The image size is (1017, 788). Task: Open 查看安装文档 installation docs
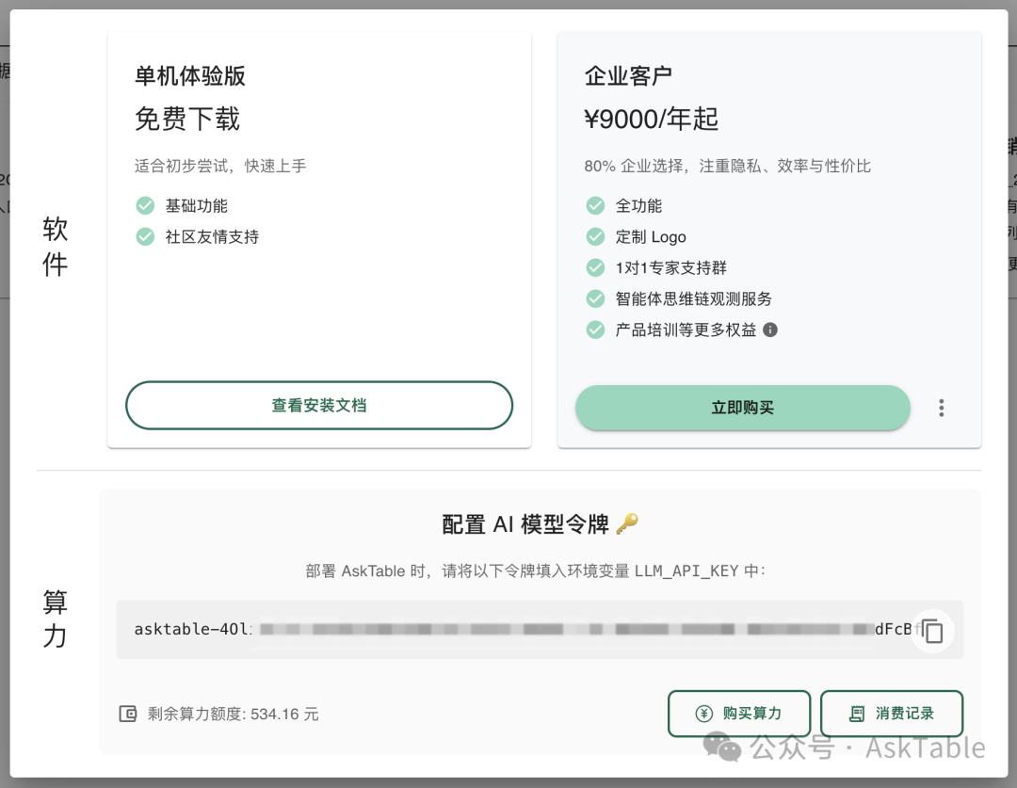[x=319, y=405]
